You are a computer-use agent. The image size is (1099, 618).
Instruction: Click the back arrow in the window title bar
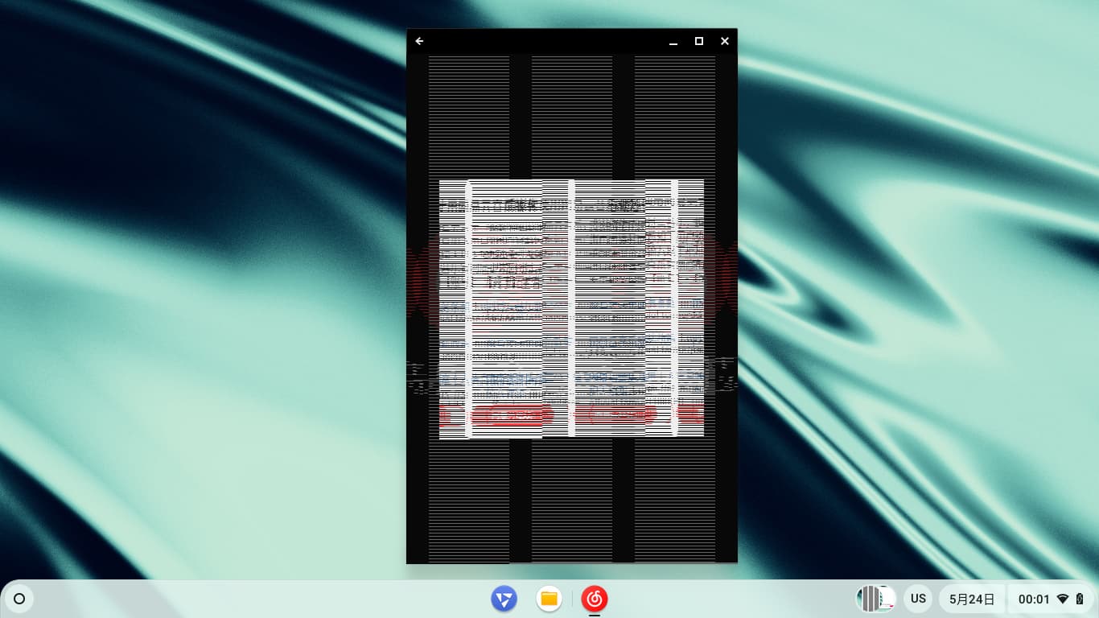coord(419,41)
